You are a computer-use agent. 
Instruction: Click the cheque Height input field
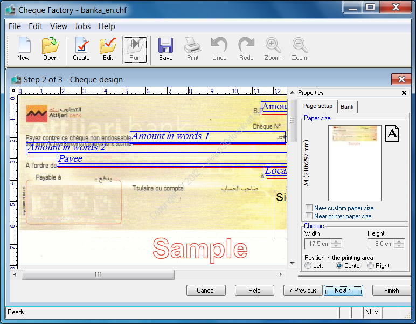pos(382,244)
